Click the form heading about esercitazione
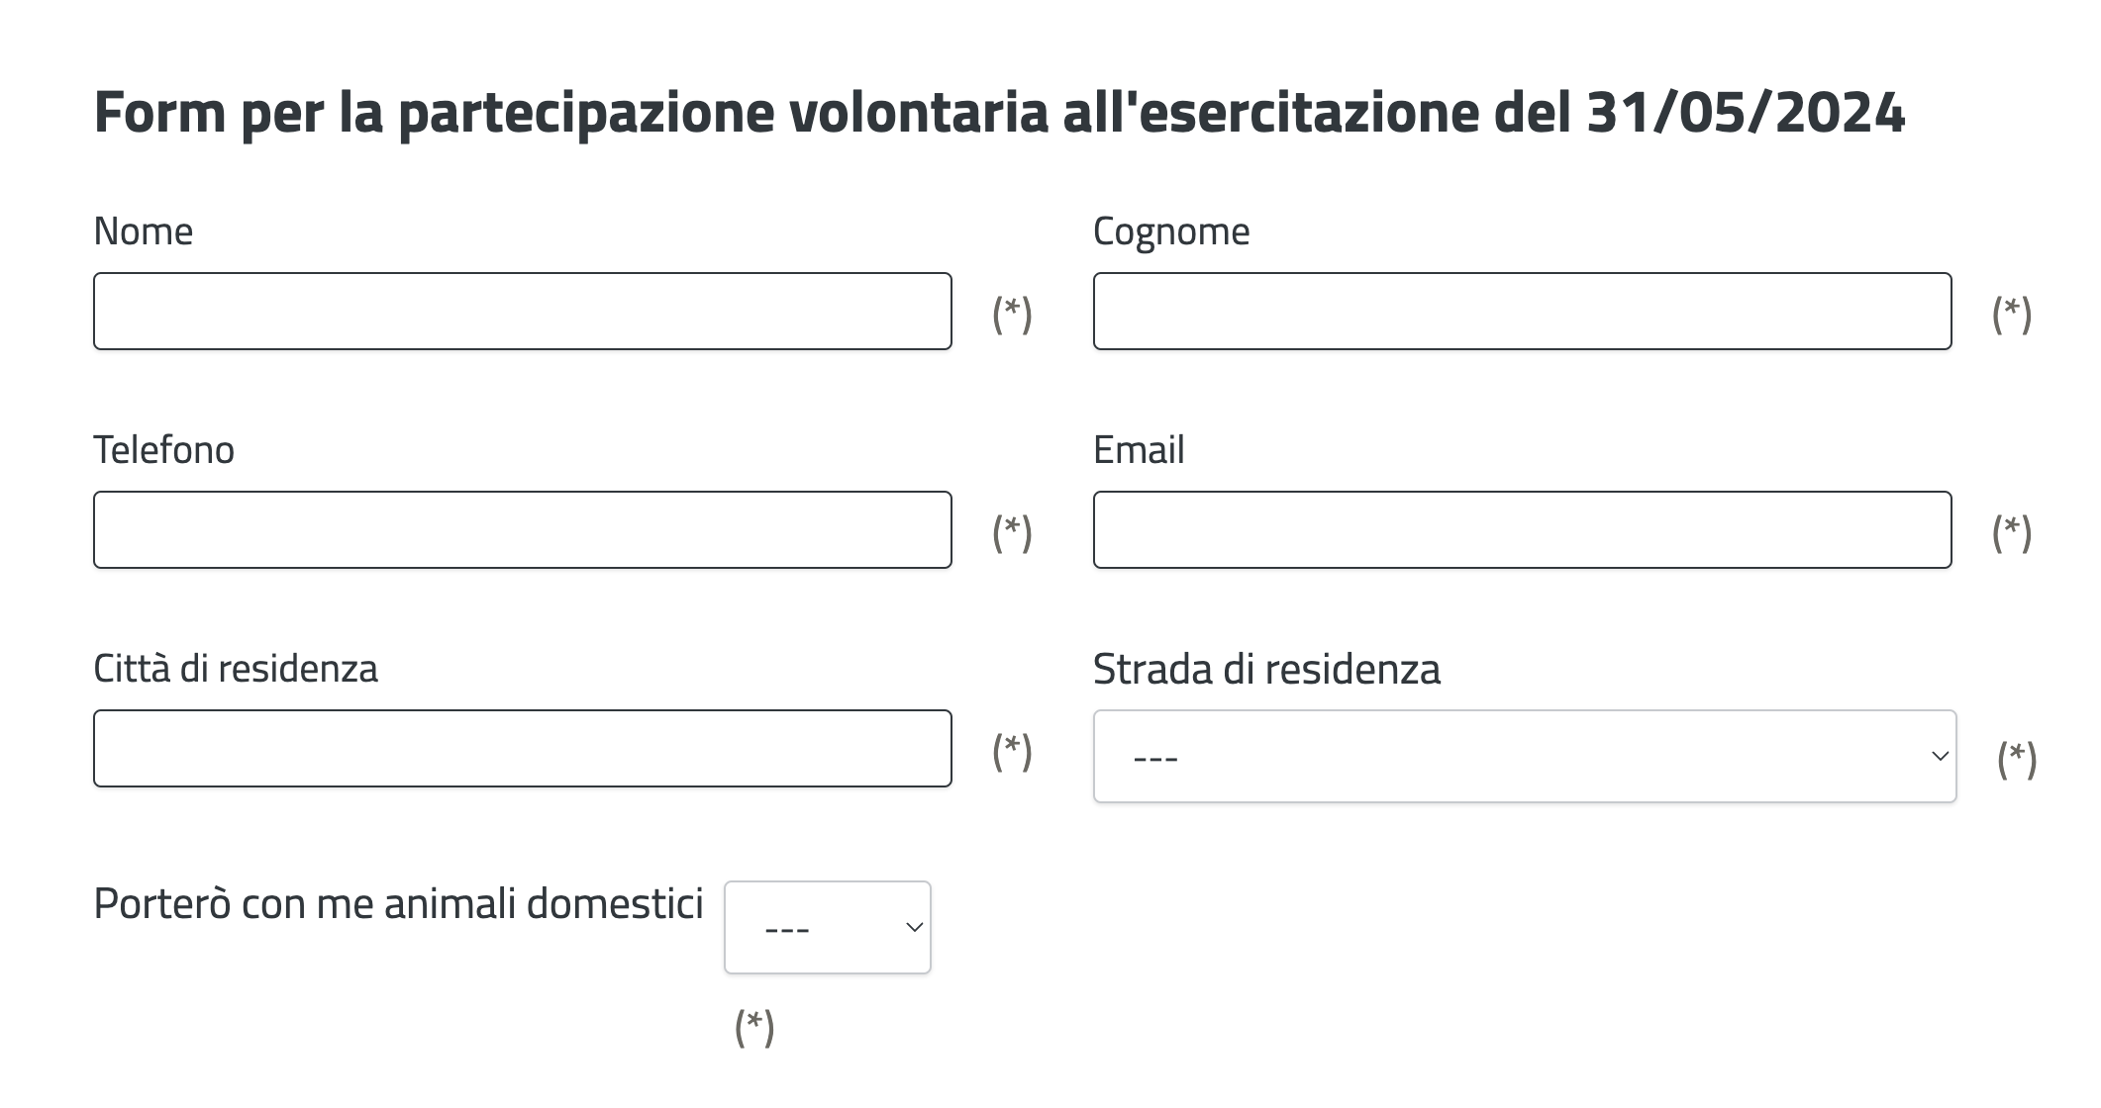This screenshot has width=2101, height=1108. pos(999,112)
